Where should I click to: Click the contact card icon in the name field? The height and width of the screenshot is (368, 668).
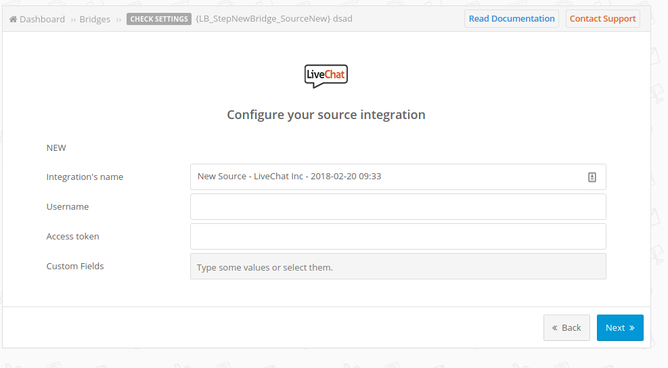tap(592, 177)
